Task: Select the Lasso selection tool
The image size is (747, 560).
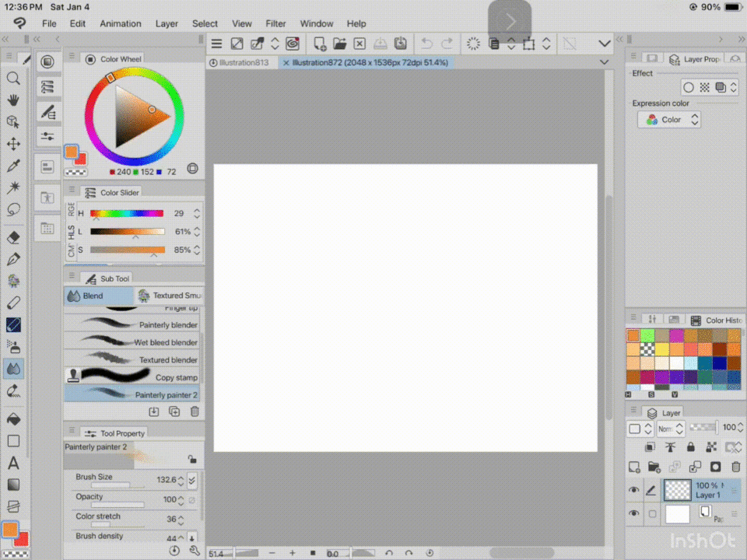Action: pyautogui.click(x=13, y=209)
